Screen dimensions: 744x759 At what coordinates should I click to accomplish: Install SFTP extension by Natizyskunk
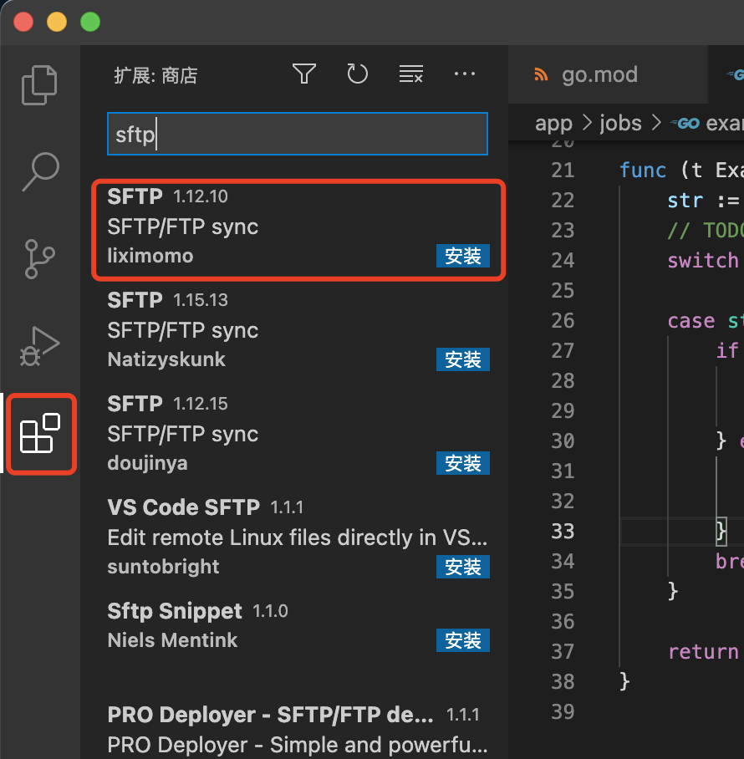coord(463,359)
